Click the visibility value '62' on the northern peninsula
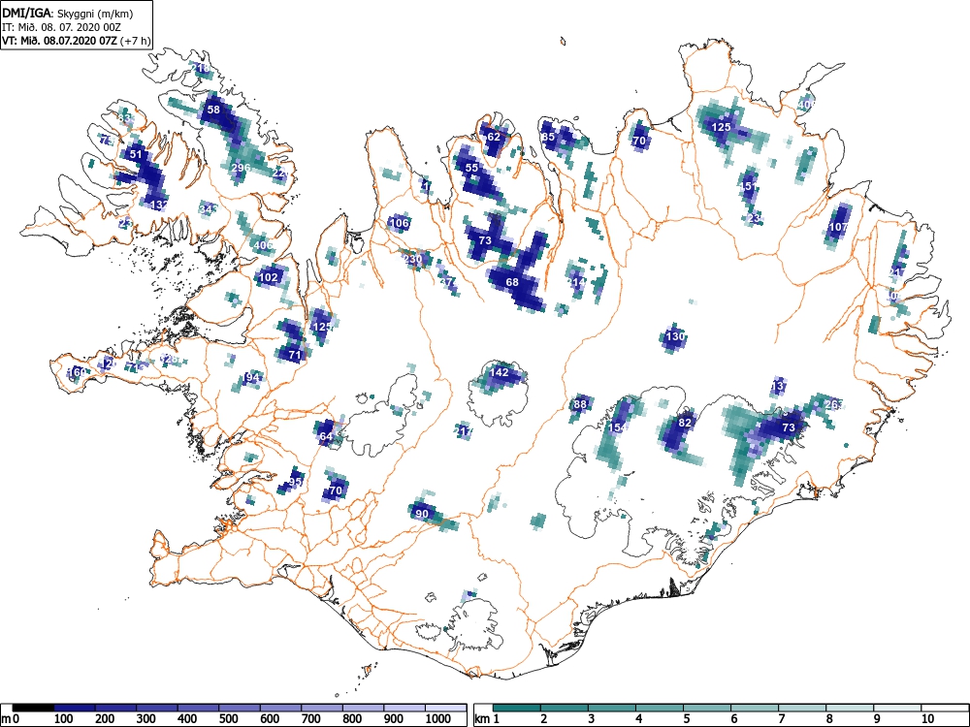The width and height of the screenshot is (970, 727). click(x=494, y=137)
